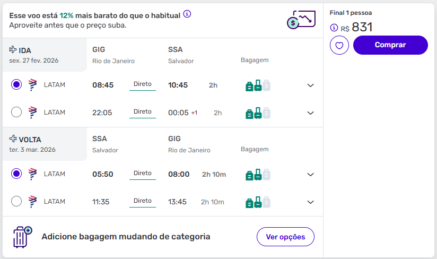Select the 05:50 LATAM return flight
The height and width of the screenshot is (259, 437).
pyautogui.click(x=16, y=174)
